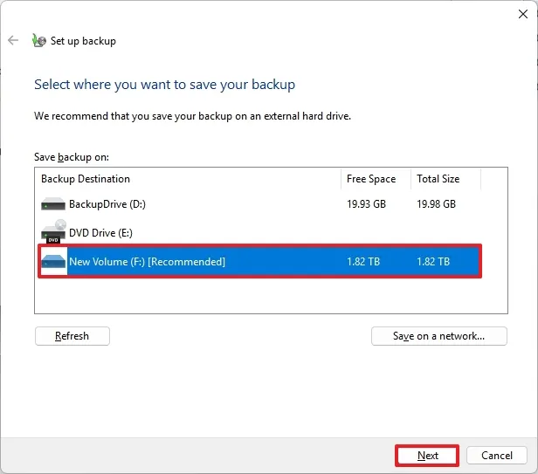Proceed with the Next button
This screenshot has width=538, height=474.
pos(427,456)
